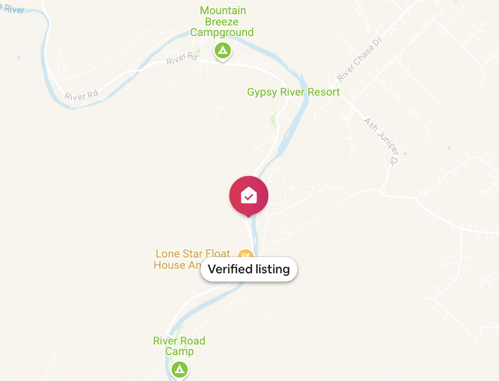This screenshot has height=381, width=499.
Task: Click the white house checkmark inside the pin
Action: (249, 195)
